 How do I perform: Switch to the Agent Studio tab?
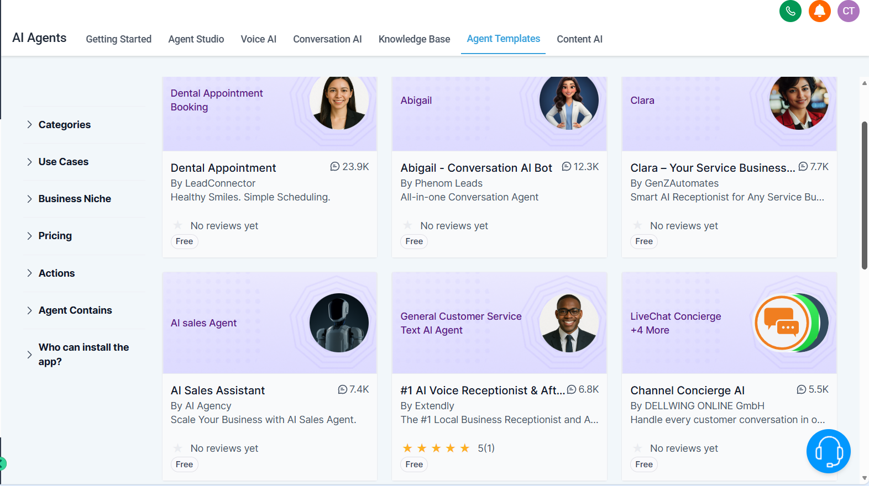pos(196,39)
